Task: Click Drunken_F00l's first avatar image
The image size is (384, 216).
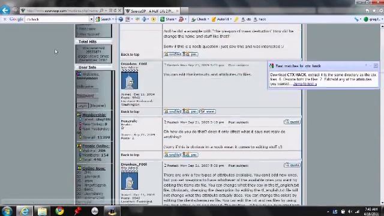Action: tap(130, 80)
